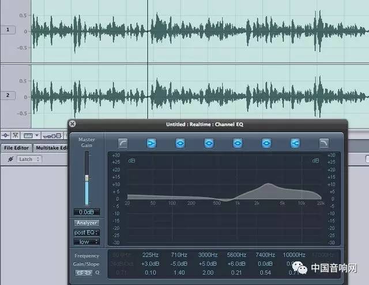Click the playhead line in channel 1 waveform
The height and width of the screenshot is (285, 369).
pos(148,31)
